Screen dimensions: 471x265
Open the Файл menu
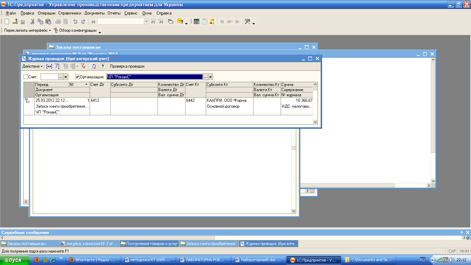11,13
